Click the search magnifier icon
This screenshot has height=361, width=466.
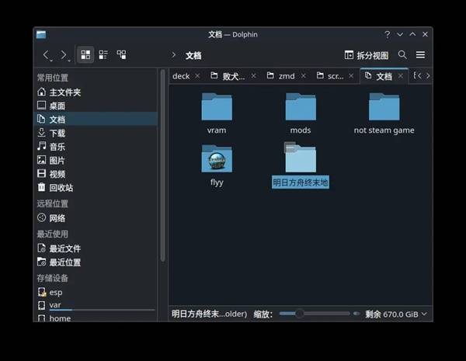coord(402,55)
